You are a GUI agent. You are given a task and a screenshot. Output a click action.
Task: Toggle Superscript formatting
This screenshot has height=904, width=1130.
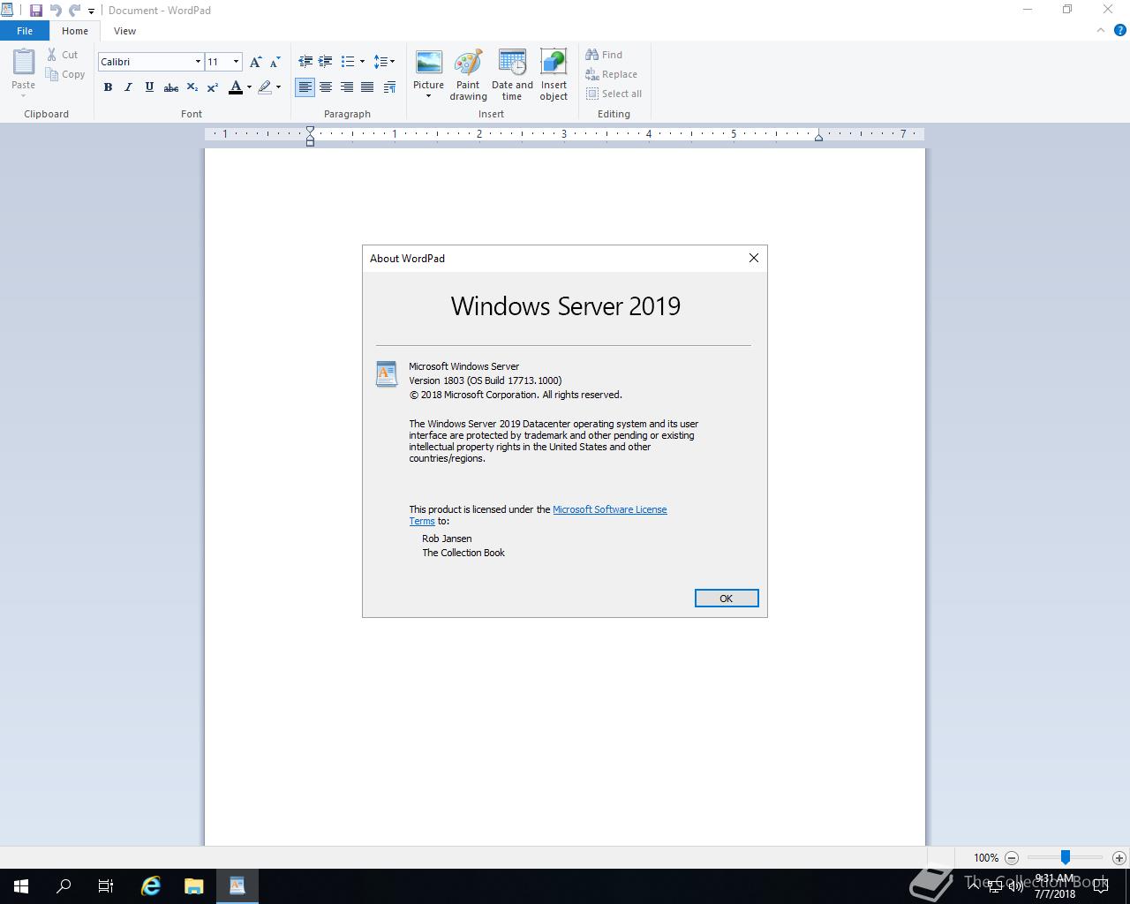point(213,87)
